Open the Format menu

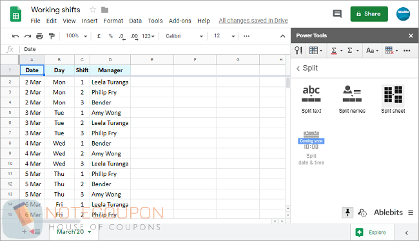point(113,21)
